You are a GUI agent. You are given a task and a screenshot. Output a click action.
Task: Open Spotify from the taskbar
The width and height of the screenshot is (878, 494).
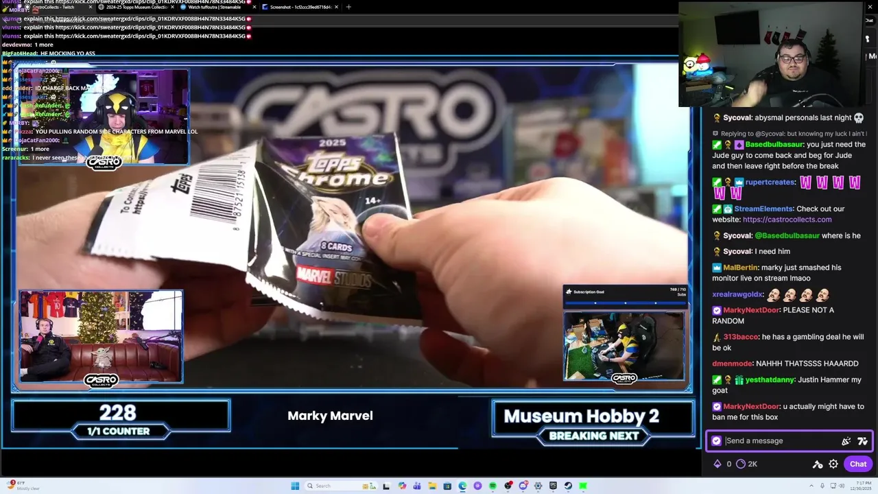coord(493,486)
